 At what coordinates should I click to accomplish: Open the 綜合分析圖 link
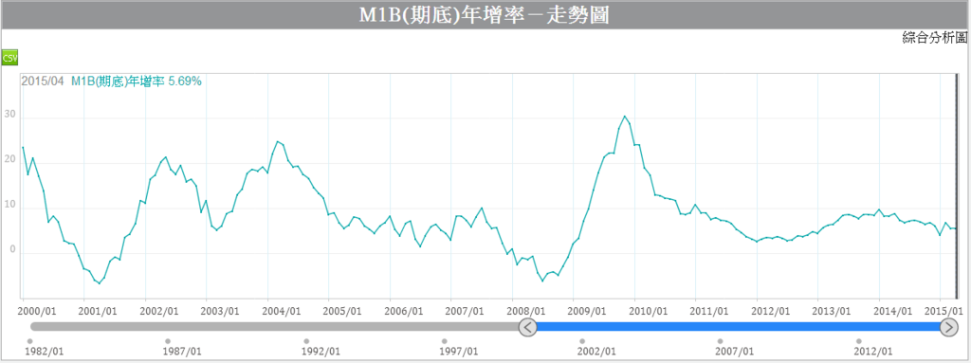point(935,39)
